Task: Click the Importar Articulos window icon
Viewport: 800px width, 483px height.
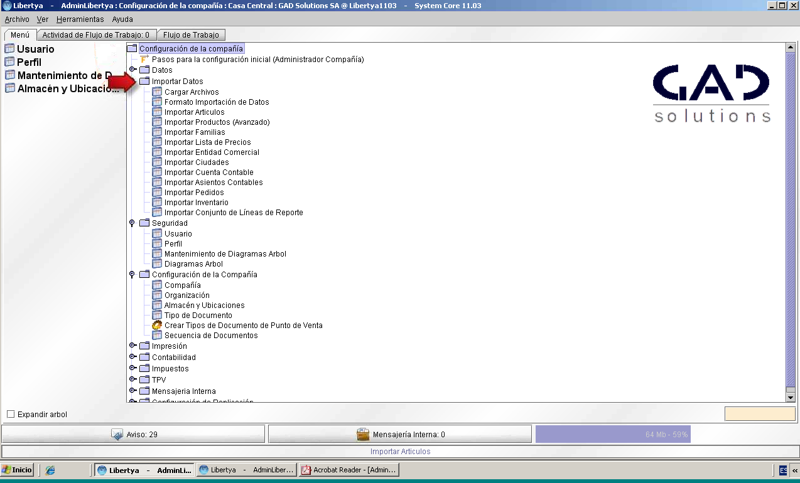Action: point(157,112)
